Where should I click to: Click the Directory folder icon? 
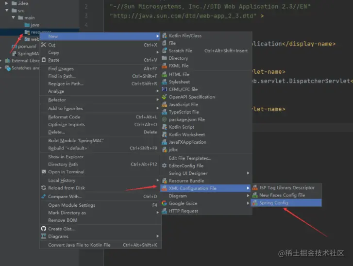point(165,58)
